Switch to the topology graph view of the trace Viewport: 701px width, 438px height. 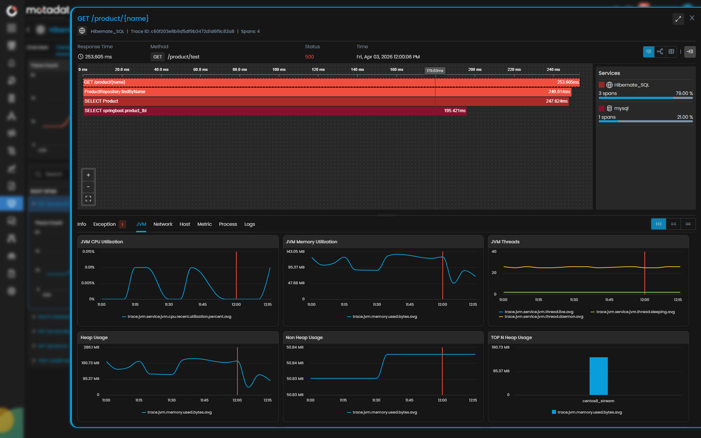pyautogui.click(x=660, y=52)
